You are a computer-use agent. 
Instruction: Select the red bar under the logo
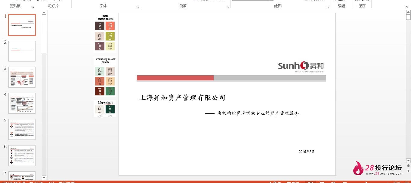coord(175,78)
